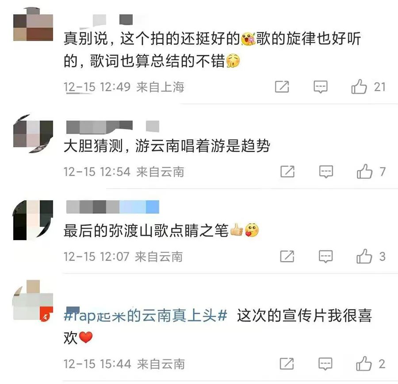Like the comment about 游云南唱着游是趋势
This screenshot has height=384, width=398.
tap(364, 172)
